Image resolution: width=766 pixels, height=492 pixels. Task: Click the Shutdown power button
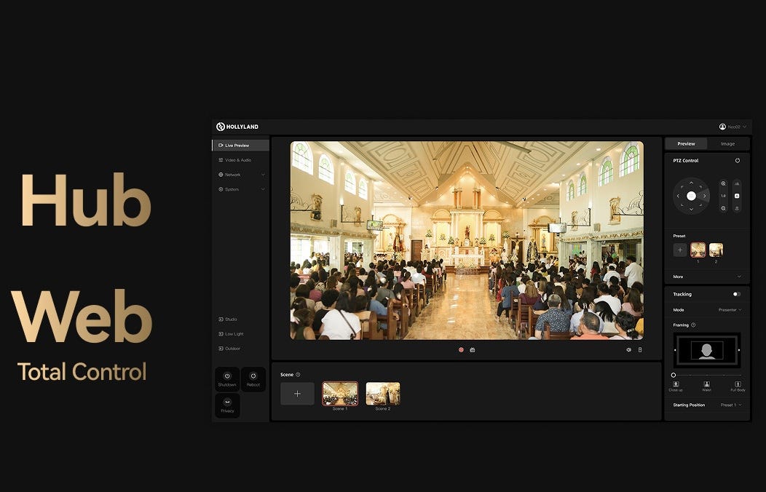coord(227,379)
